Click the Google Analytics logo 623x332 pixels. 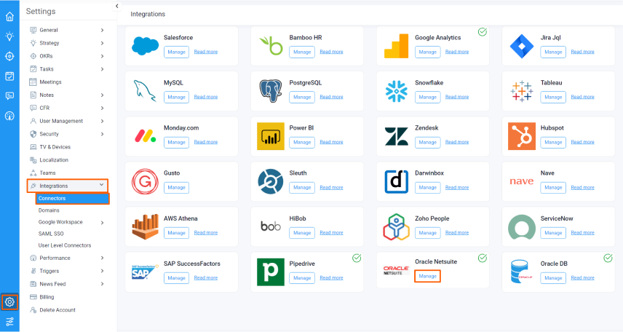[396, 46]
